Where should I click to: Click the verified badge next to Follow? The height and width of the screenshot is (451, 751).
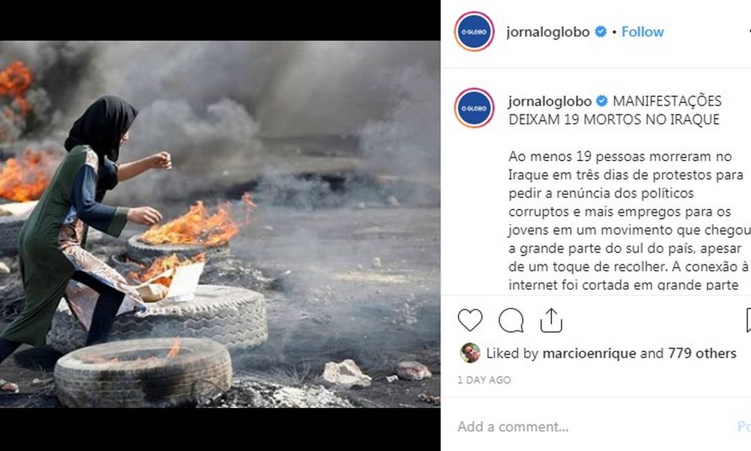(x=600, y=32)
